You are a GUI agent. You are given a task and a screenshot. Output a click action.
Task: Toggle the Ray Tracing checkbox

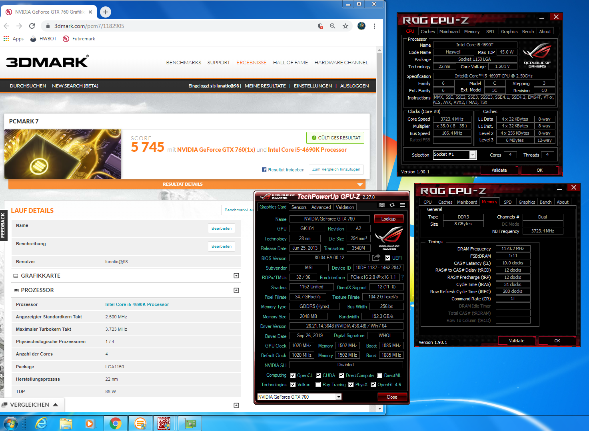pyautogui.click(x=318, y=385)
